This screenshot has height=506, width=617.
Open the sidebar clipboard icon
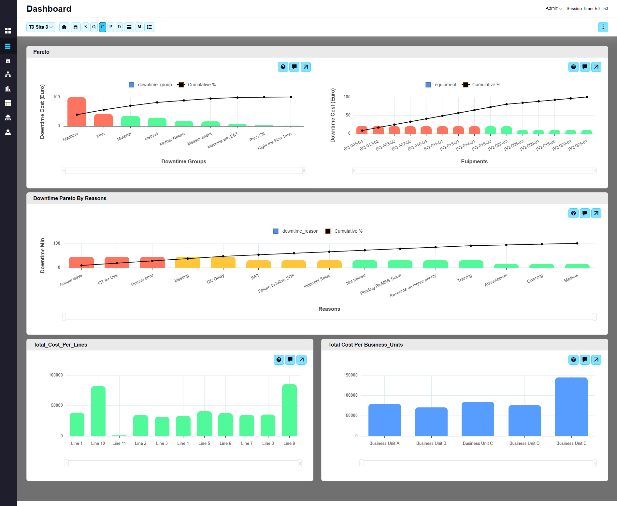pos(8,61)
